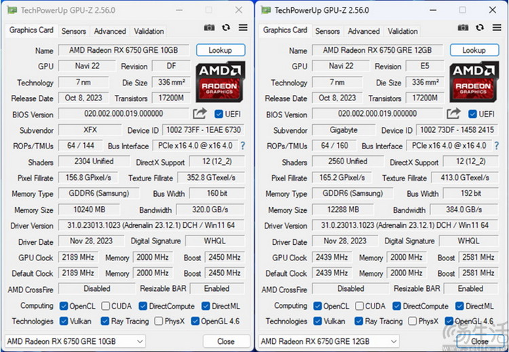Open Advanced tab in 10GB window

(110, 31)
